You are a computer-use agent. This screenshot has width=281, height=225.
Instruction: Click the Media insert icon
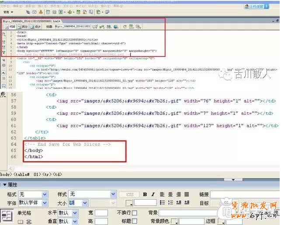(69, 12)
